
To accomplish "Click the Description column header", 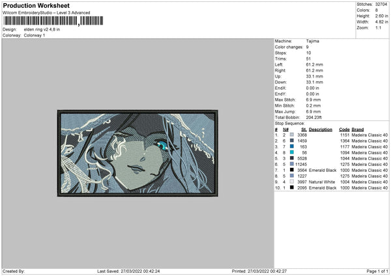I will (x=321, y=130).
